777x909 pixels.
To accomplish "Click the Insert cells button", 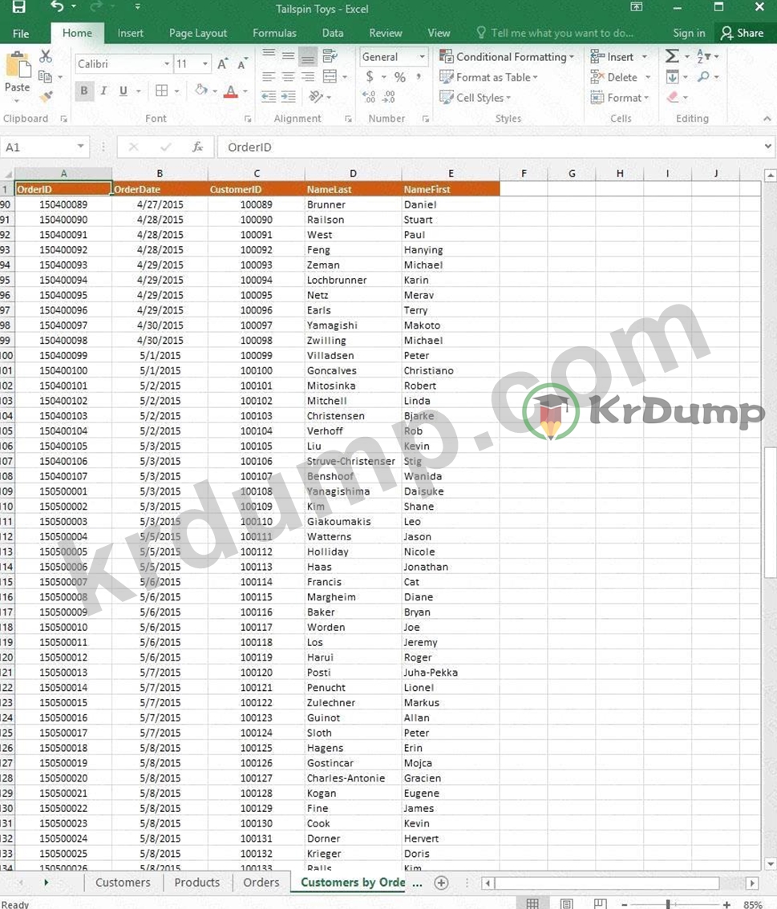I will point(619,56).
